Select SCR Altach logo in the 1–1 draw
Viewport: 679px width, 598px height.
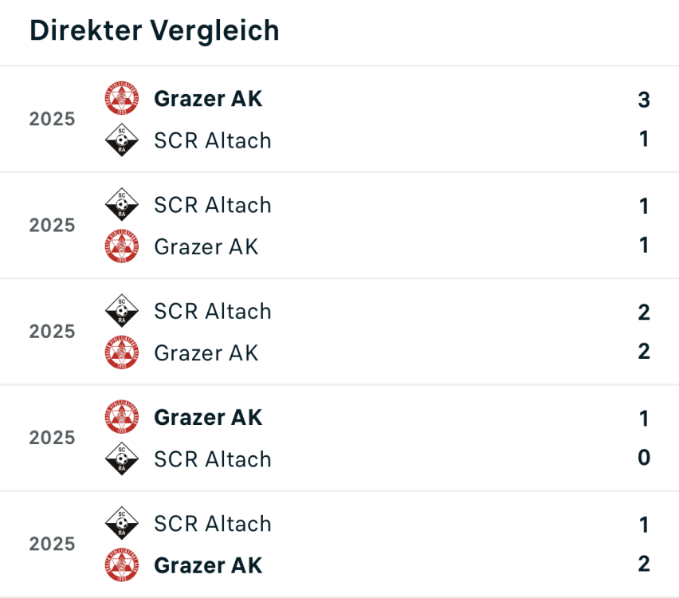point(122,205)
